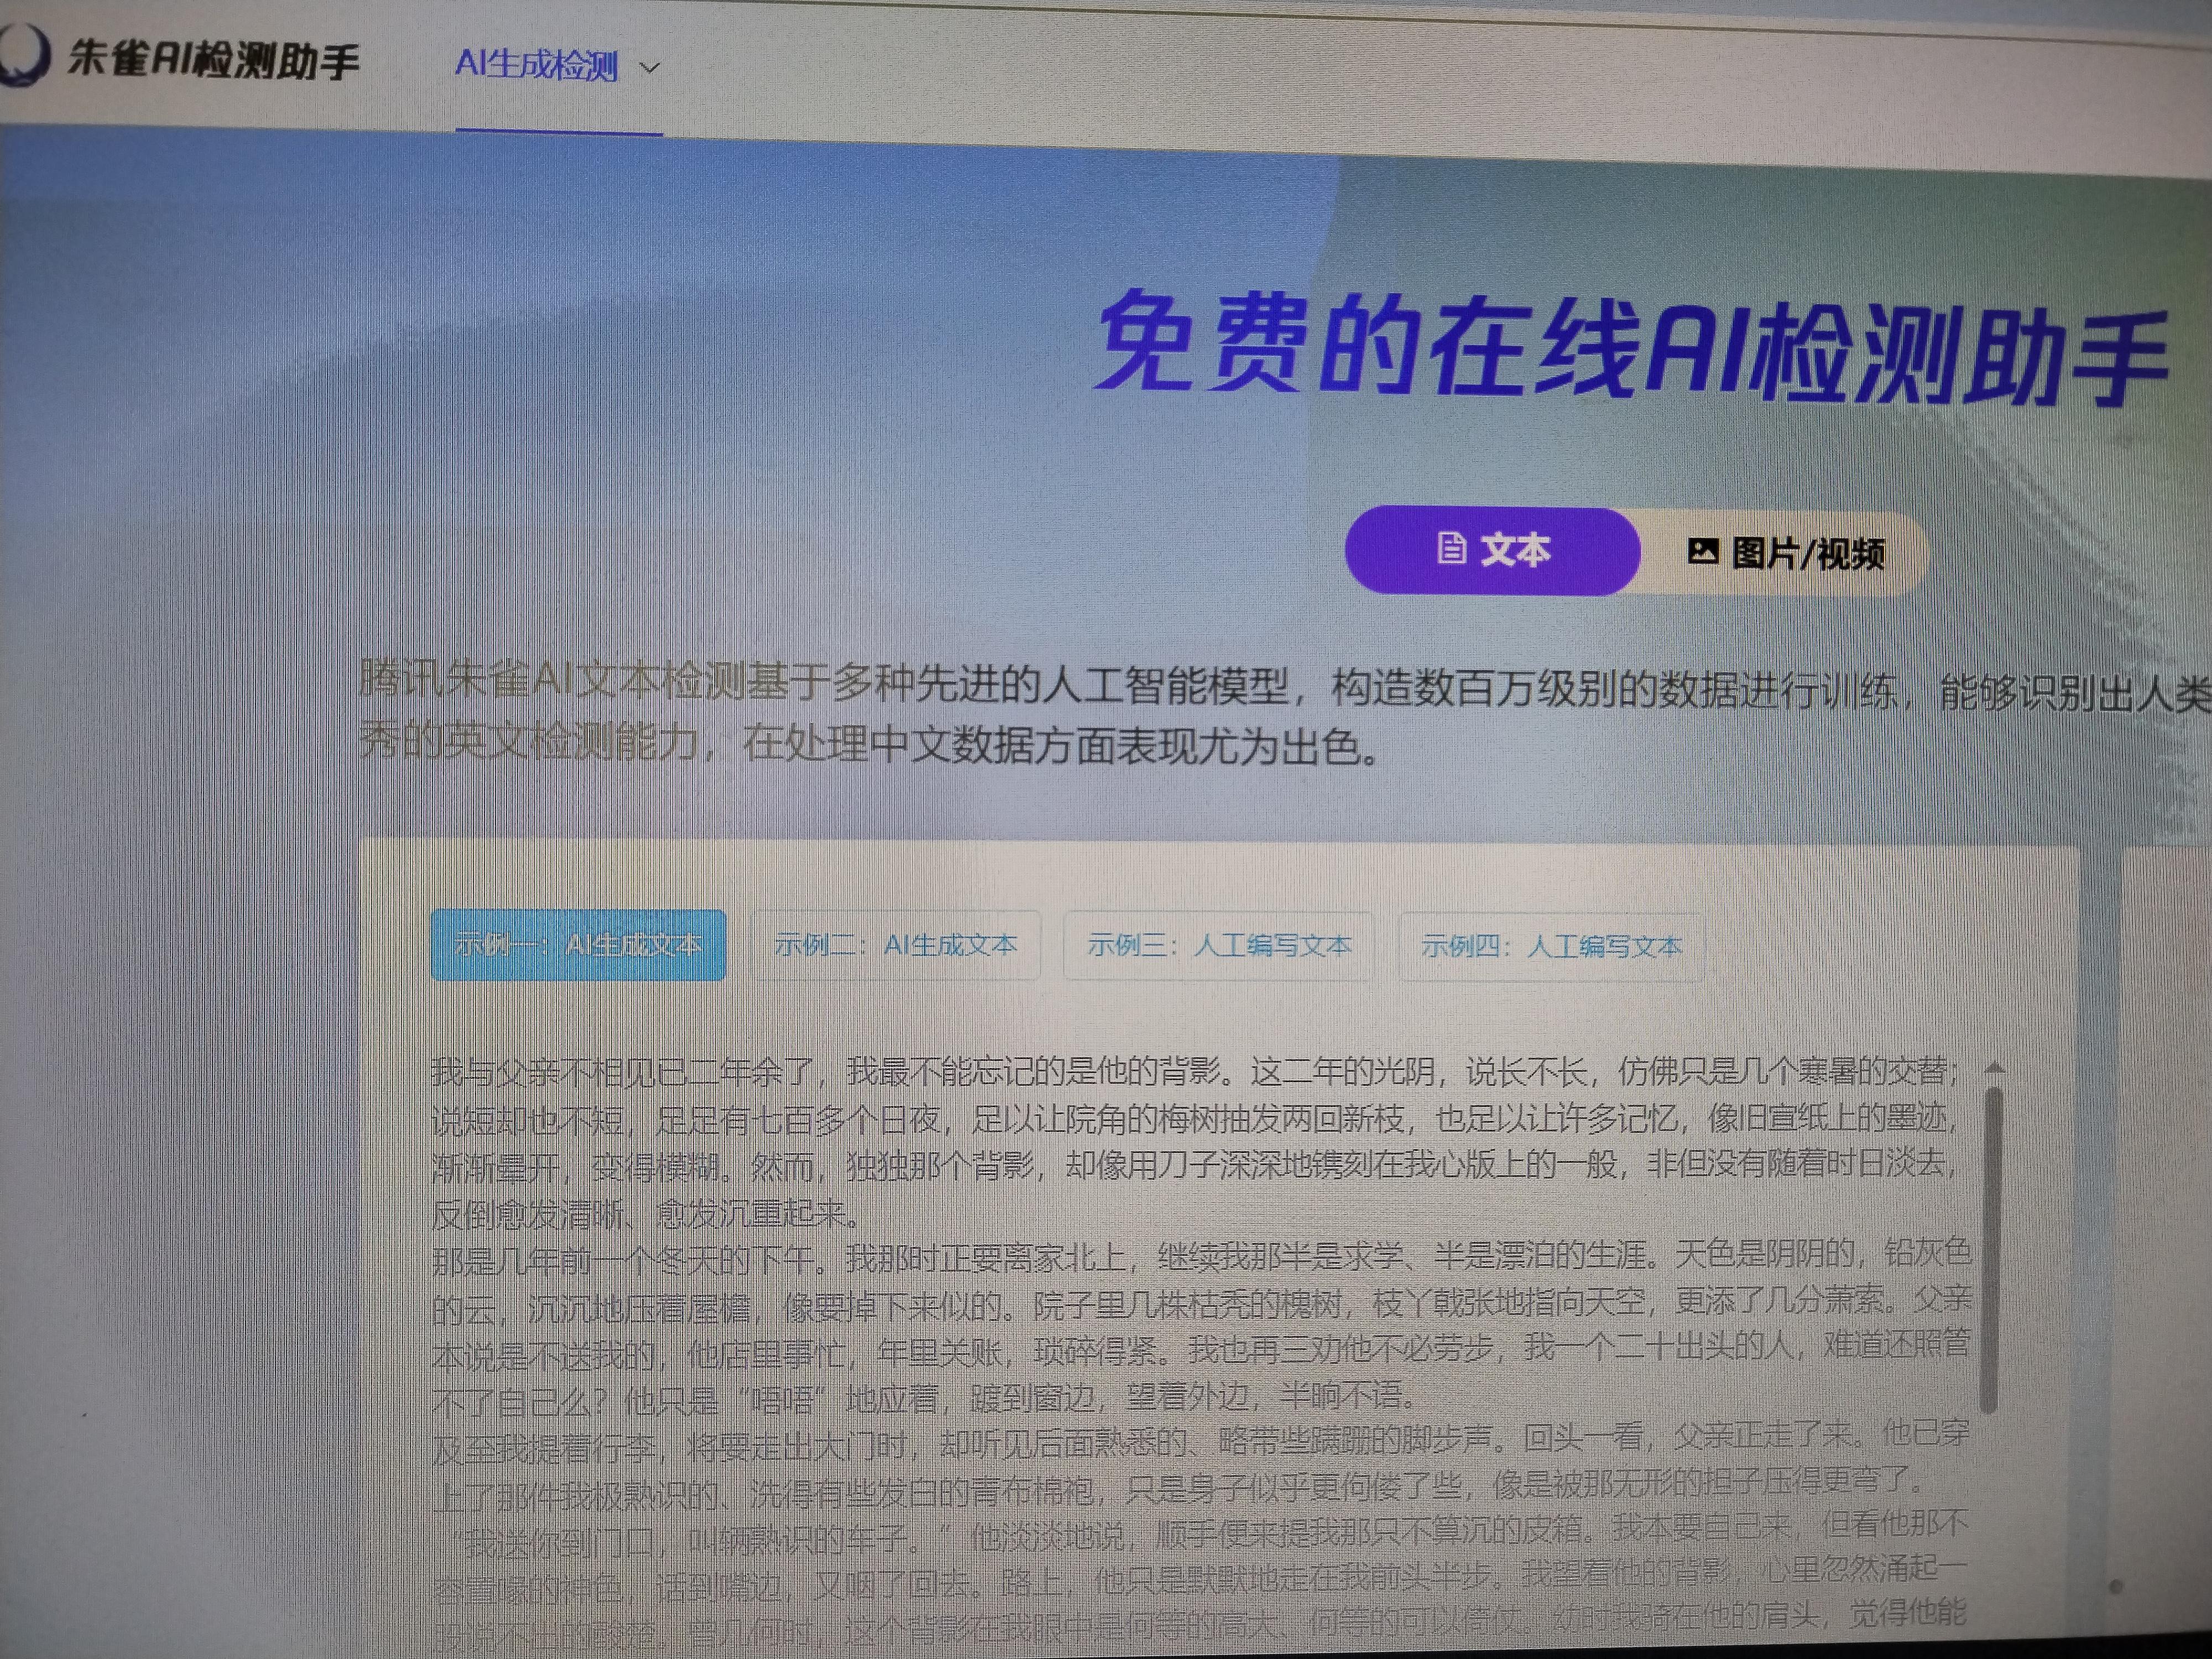
Task: Click the document icon in 文本 button
Action: click(x=1451, y=548)
